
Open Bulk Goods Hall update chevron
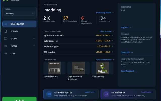[112, 41]
